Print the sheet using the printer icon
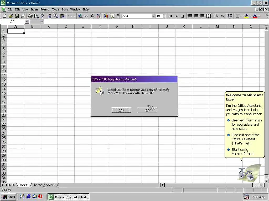Image resolution: width=269 pixels, height=201 pixels. pos(30,16)
